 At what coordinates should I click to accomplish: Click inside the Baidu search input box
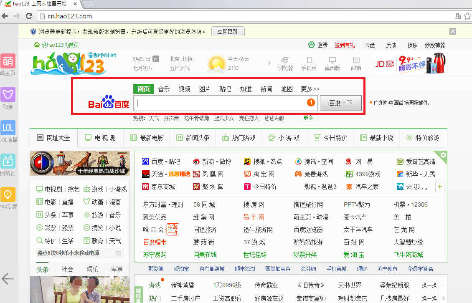tap(221, 103)
